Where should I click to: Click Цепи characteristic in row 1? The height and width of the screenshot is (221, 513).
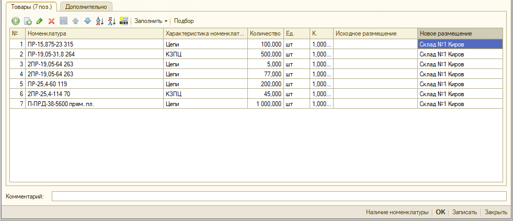206,44
